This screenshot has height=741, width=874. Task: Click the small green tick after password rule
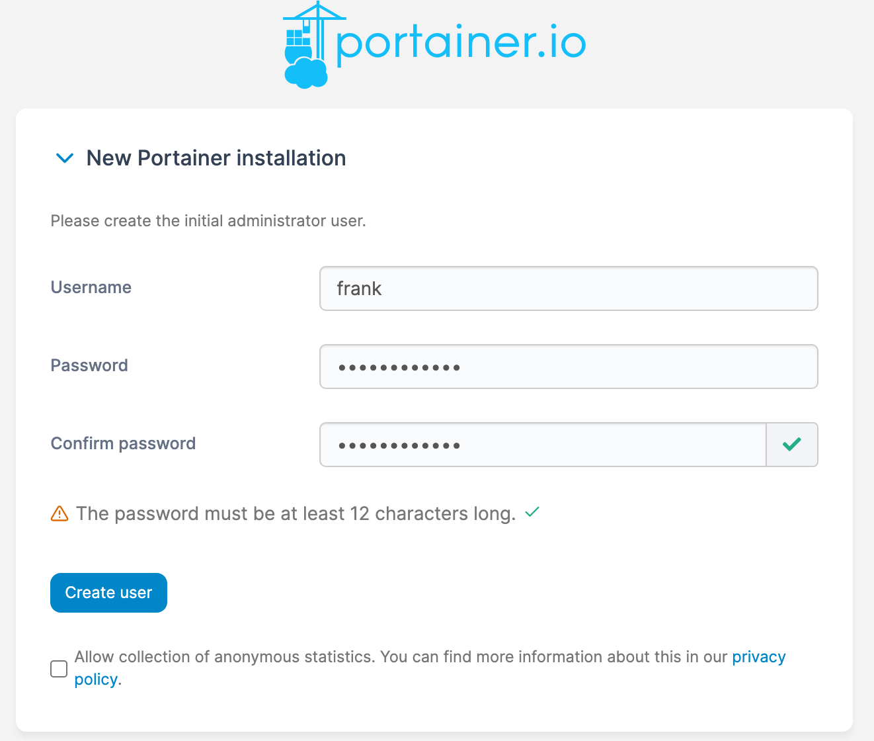[532, 512]
